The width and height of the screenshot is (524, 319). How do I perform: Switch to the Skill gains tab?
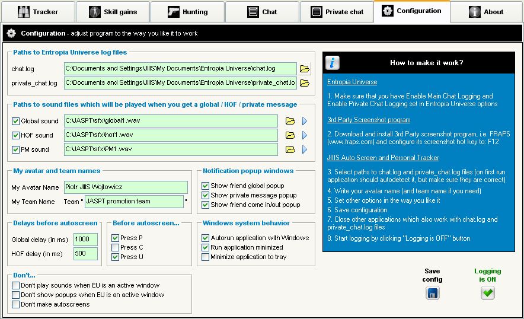pos(112,12)
